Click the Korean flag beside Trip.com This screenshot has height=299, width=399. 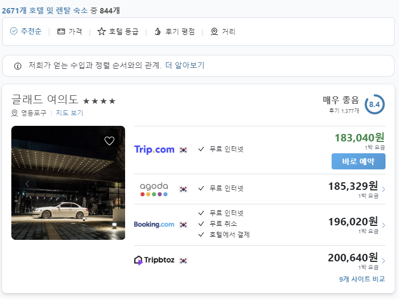click(183, 149)
